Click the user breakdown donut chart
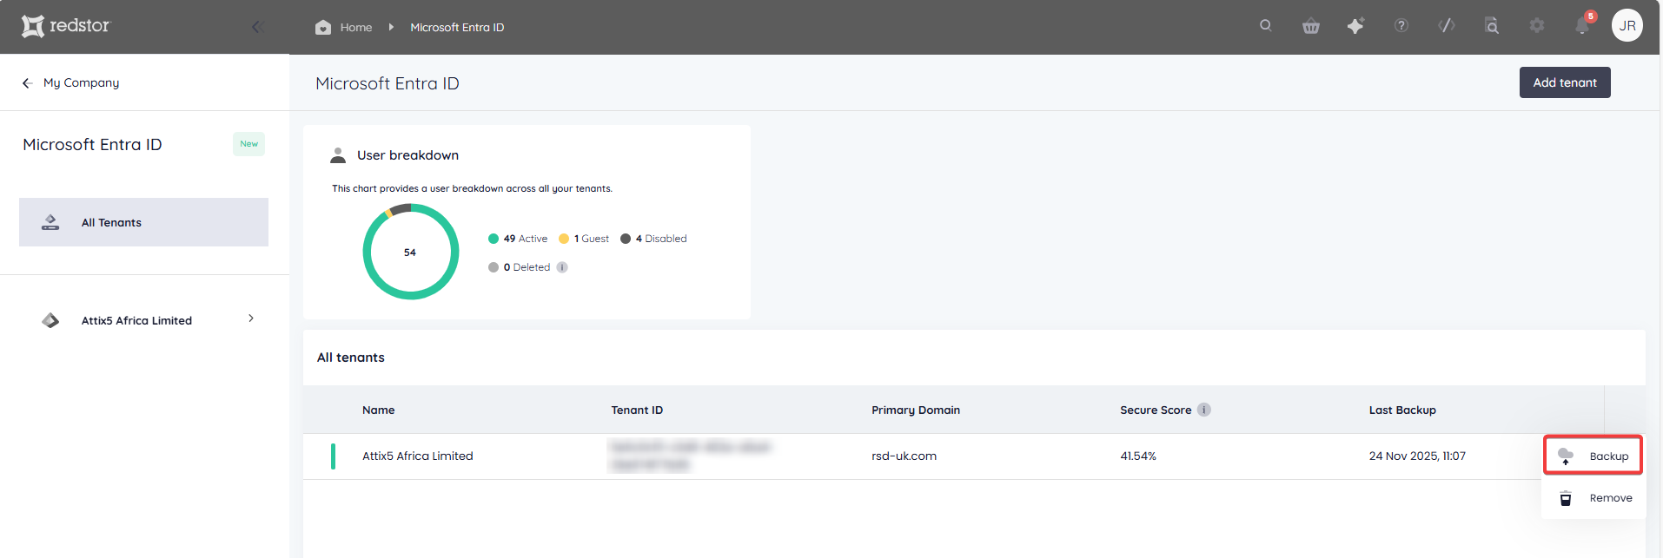 [410, 252]
